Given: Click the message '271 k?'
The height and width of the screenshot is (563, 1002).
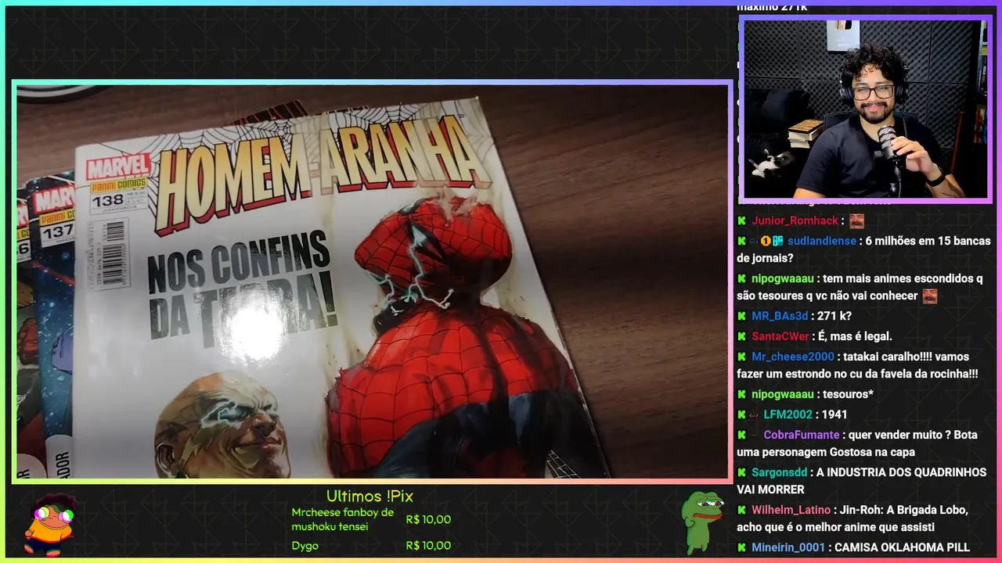Looking at the screenshot, I should coord(834,316).
